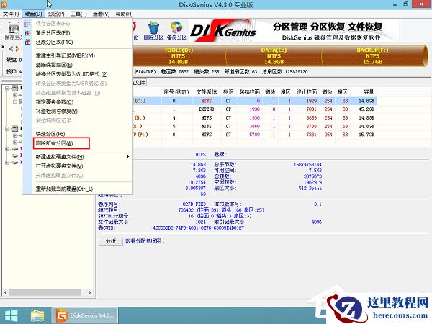Open the 文件(F) menu

tap(11, 14)
